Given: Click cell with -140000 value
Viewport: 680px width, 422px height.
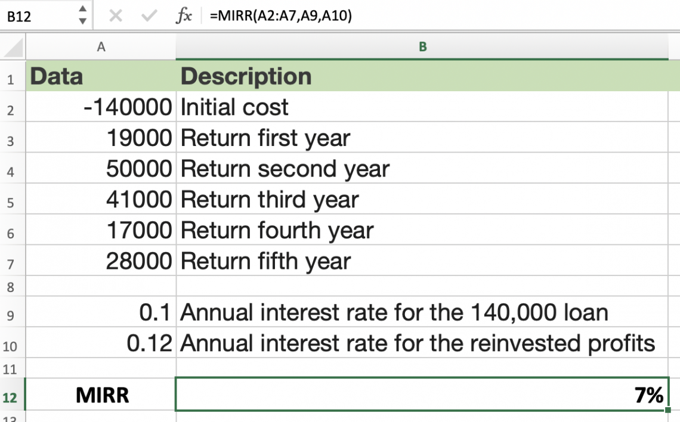Looking at the screenshot, I should [101, 107].
